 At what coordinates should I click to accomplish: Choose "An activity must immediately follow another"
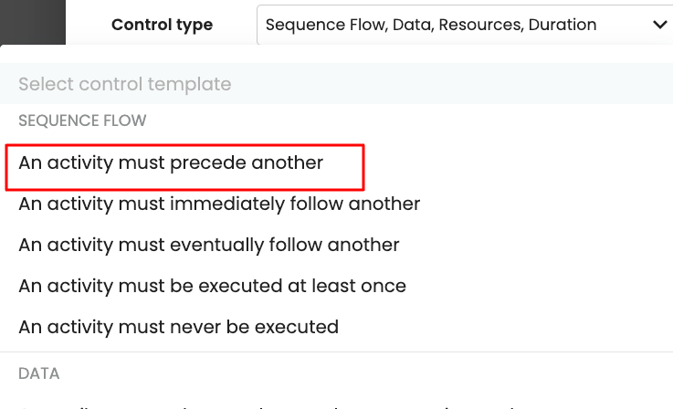[x=219, y=204]
